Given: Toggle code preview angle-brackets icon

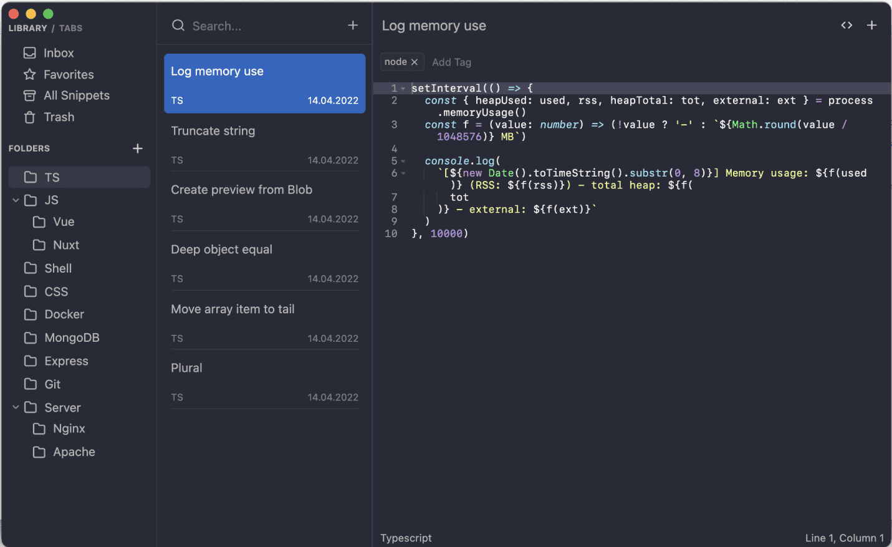Looking at the screenshot, I should (846, 26).
